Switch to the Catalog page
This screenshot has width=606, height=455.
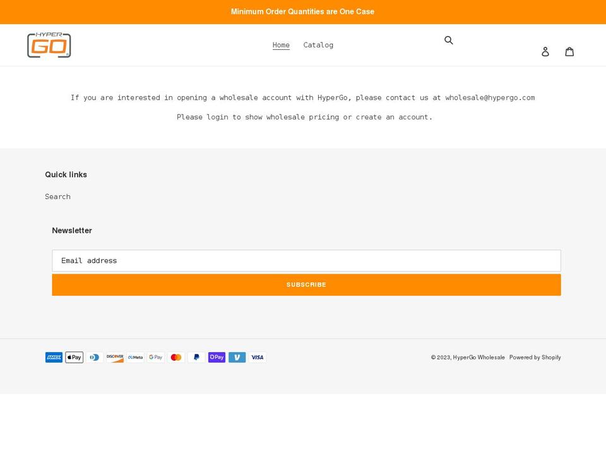pyautogui.click(x=318, y=45)
